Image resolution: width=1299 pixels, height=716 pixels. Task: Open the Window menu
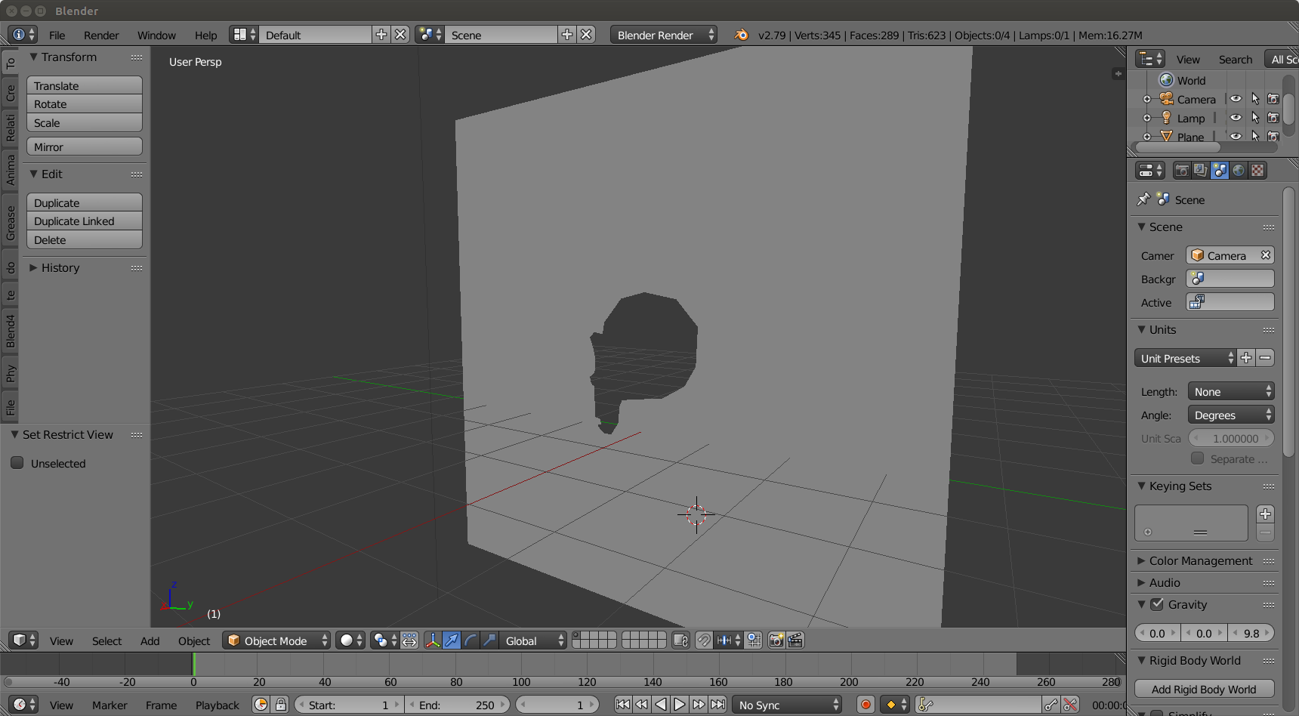tap(156, 35)
